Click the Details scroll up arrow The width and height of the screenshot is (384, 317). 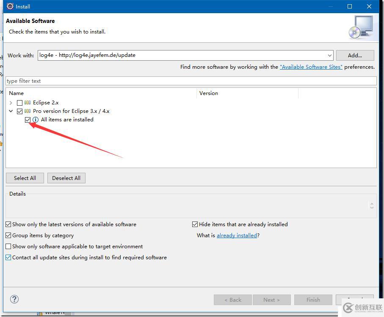point(372,204)
